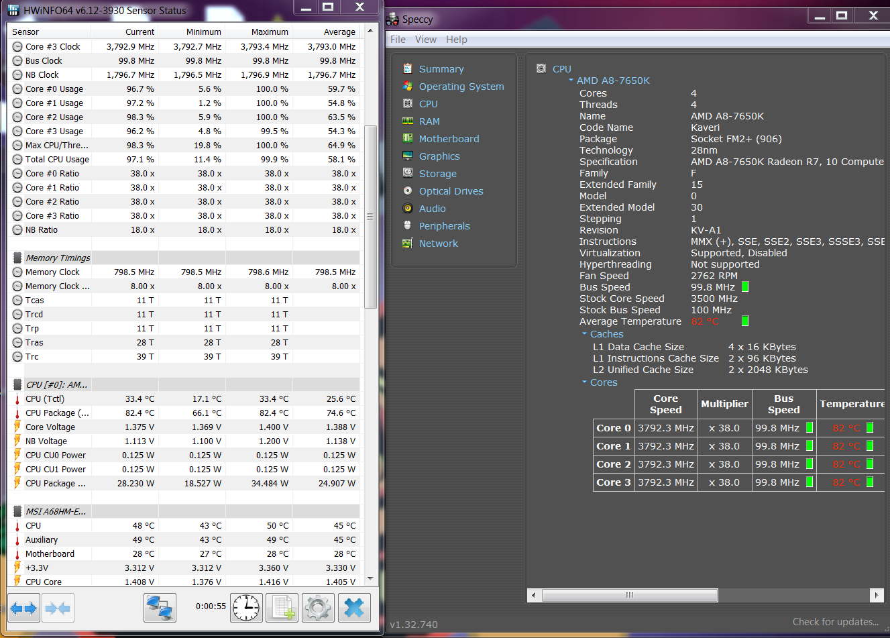
Task: Click Core 0 temperature green indicator
Action: (x=870, y=427)
